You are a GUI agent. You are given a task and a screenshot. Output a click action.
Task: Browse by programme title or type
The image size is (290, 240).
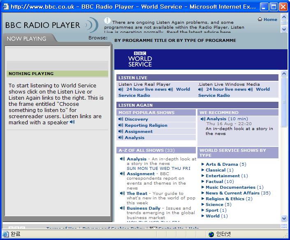click(x=175, y=40)
